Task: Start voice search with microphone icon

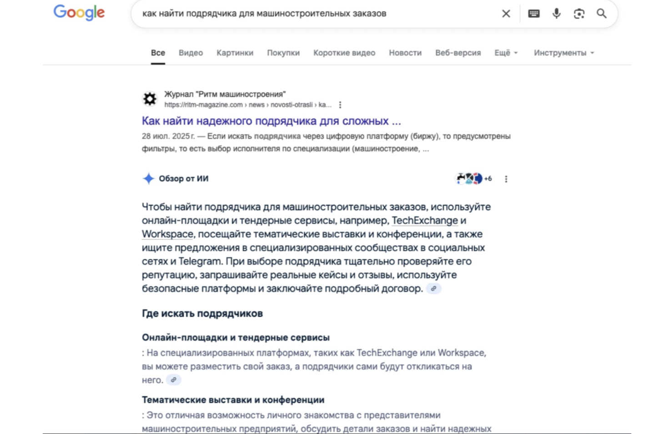Action: point(556,14)
